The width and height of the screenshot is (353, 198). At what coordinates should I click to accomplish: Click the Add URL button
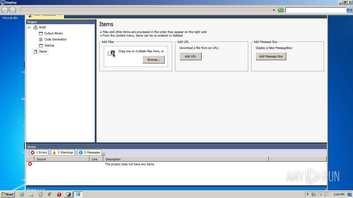[x=191, y=56]
